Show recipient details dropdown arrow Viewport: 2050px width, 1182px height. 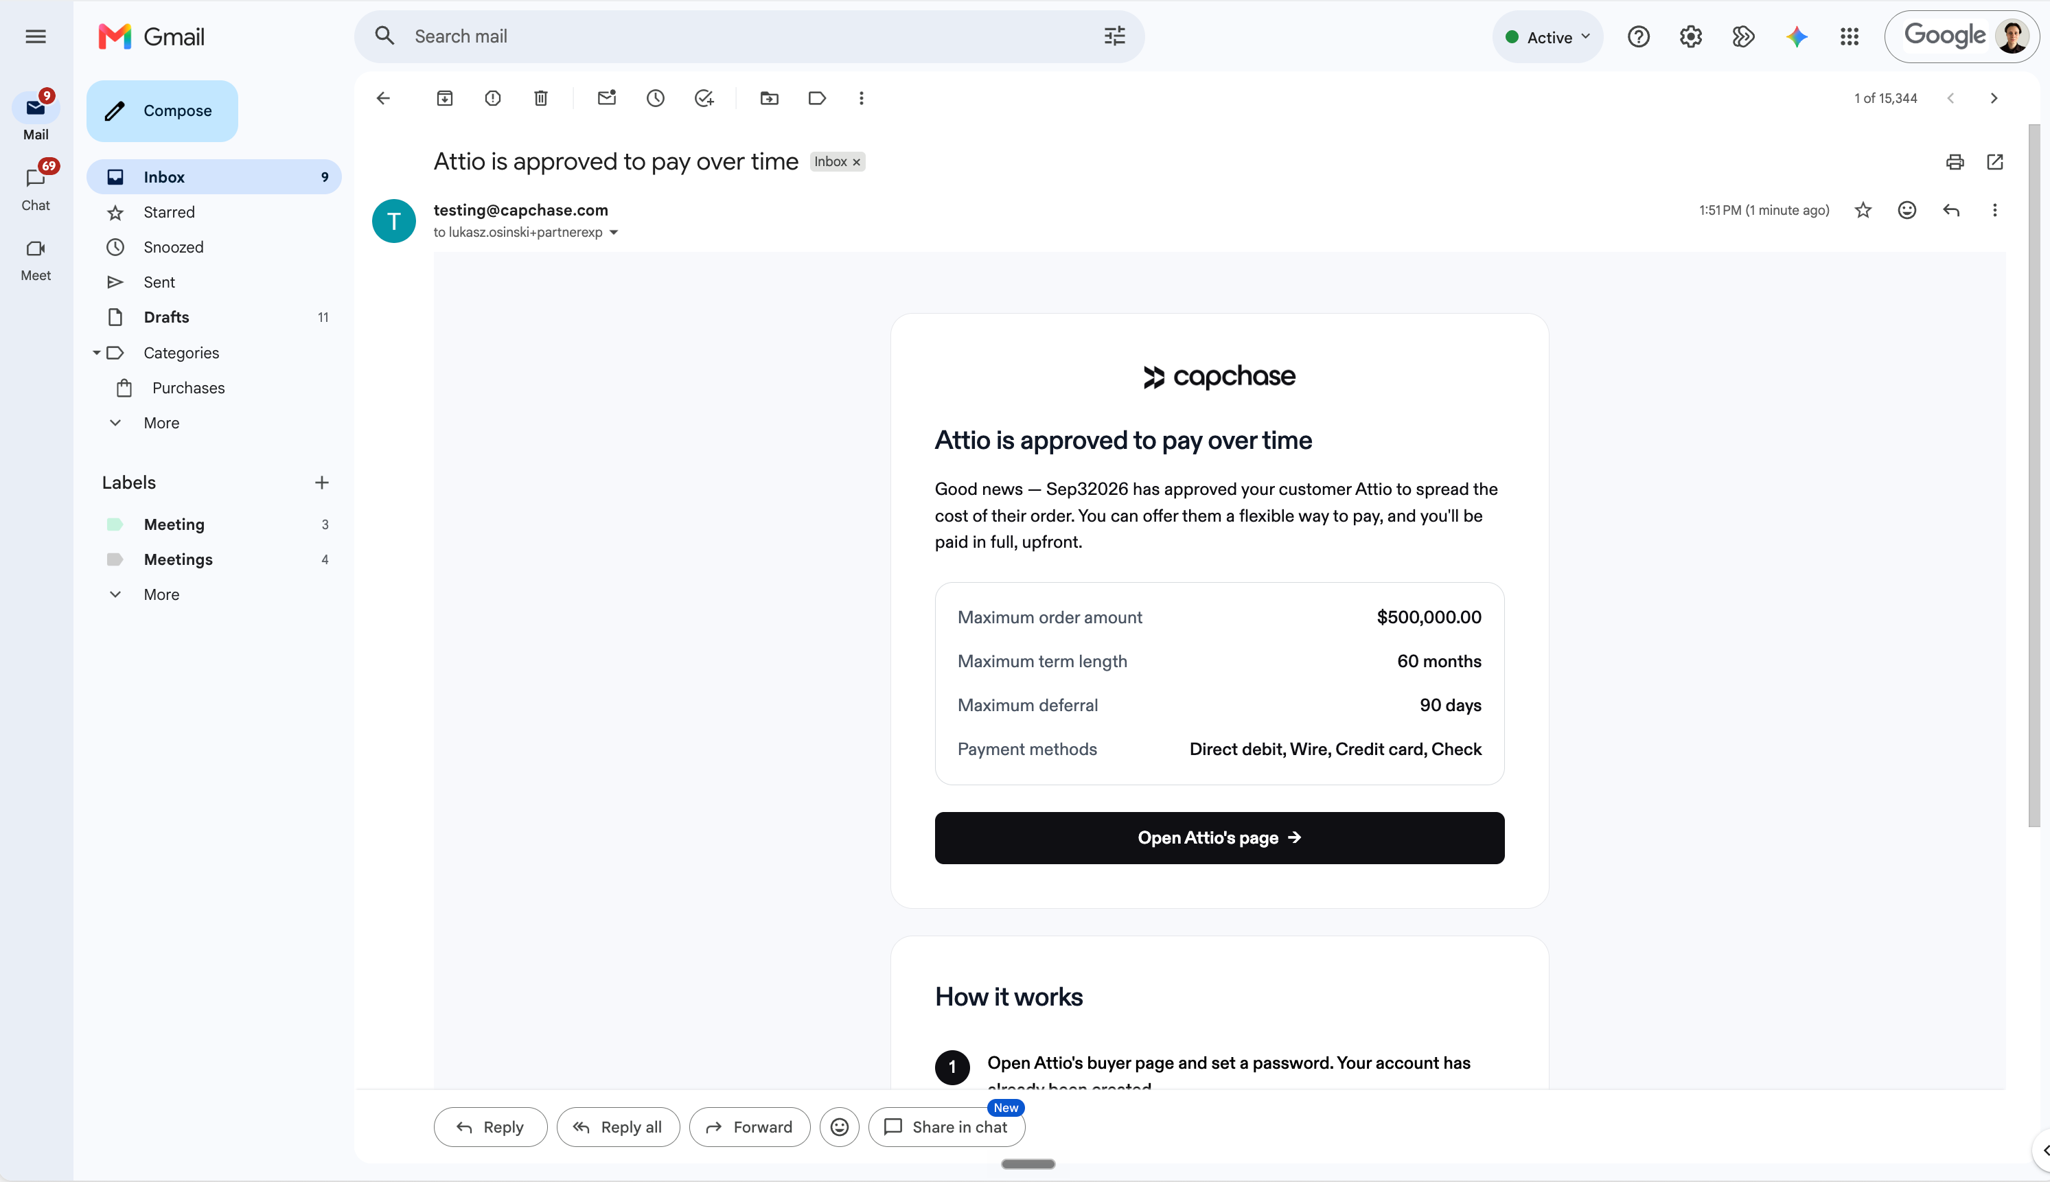(614, 233)
